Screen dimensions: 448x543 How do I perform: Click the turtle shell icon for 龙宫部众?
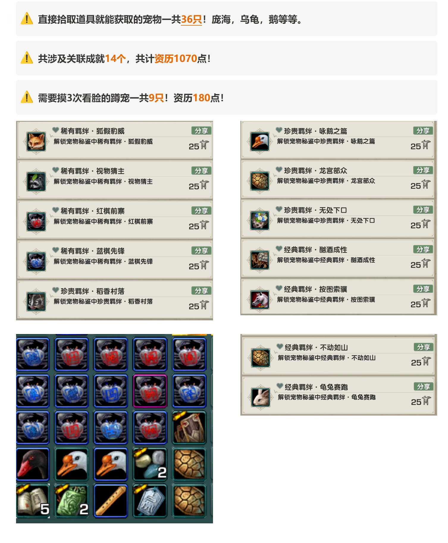pos(259,181)
